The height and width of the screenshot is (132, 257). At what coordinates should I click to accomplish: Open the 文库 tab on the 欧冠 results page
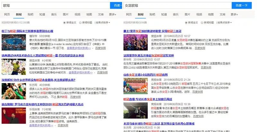click(x=101, y=14)
